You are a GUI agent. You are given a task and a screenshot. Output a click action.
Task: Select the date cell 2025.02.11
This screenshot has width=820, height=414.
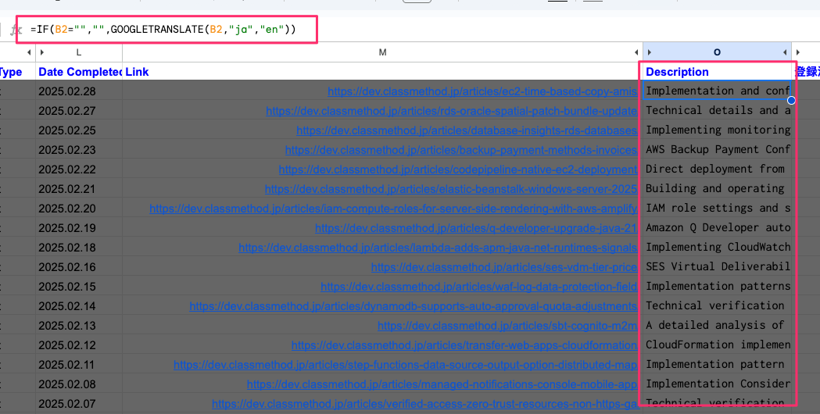79,364
